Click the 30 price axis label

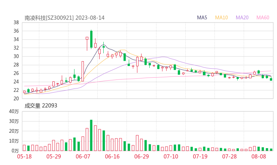(16, 56)
